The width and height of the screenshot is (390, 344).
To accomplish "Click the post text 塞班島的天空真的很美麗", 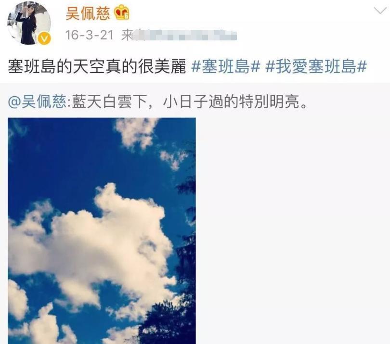I will (x=97, y=66).
